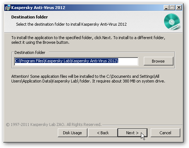Minimize the Kaspersky installer window

pyautogui.click(x=167, y=8)
